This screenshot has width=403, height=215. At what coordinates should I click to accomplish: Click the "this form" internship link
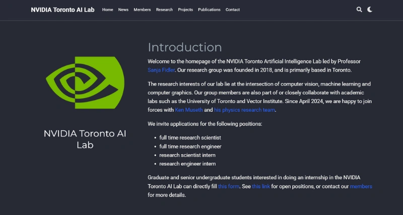tap(229, 186)
